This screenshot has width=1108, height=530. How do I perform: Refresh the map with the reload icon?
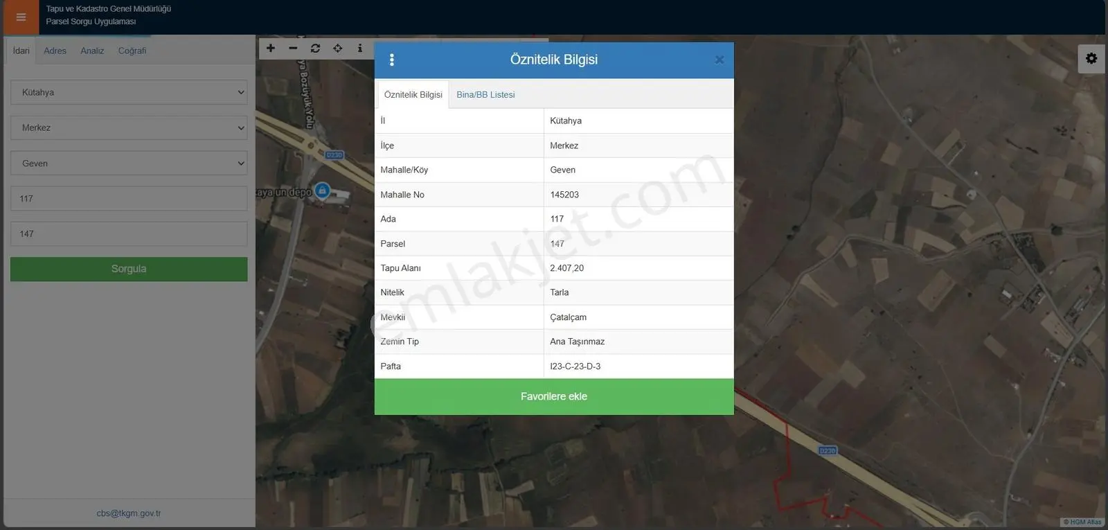(x=315, y=48)
